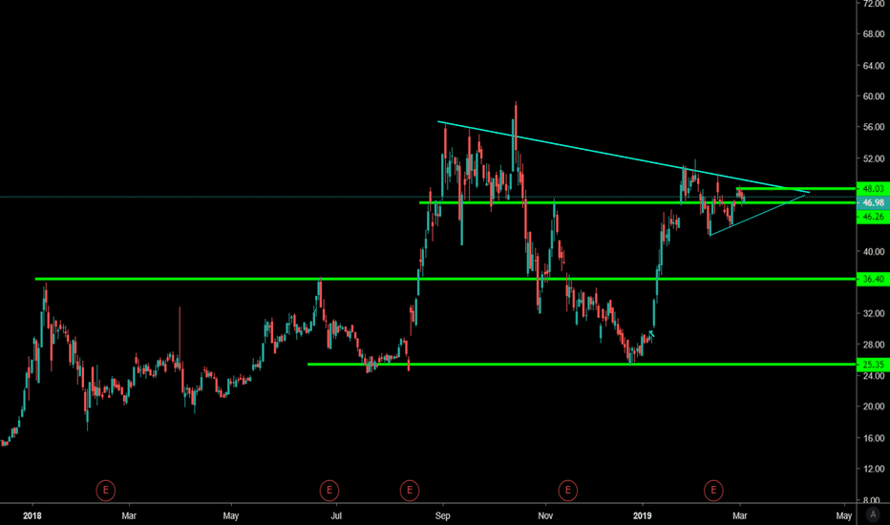
Task: Open the earnings marker between 2019 and Mar
Action: click(713, 490)
